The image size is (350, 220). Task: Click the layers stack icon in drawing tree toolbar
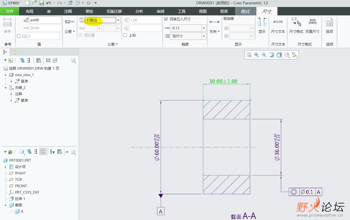55,60
